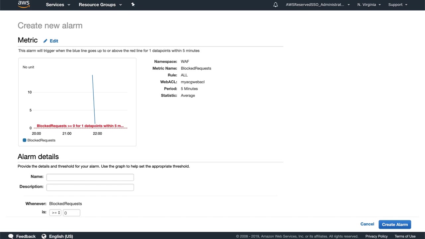
Task: Click the Description input field
Action: pos(90,187)
